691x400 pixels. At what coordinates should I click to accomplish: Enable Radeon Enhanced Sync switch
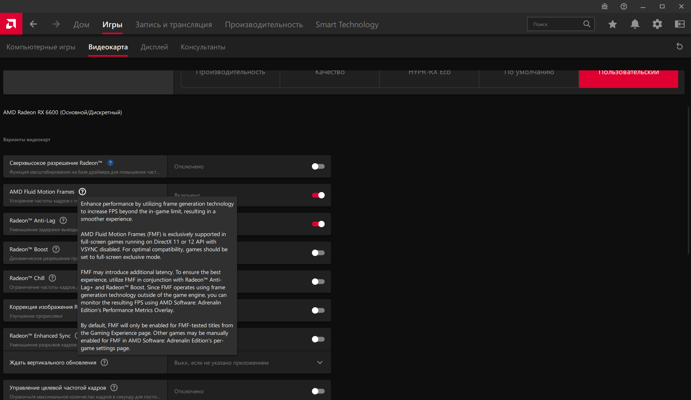pos(318,339)
